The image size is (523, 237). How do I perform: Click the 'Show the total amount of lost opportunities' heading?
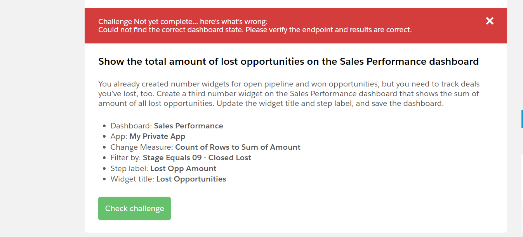click(x=288, y=61)
